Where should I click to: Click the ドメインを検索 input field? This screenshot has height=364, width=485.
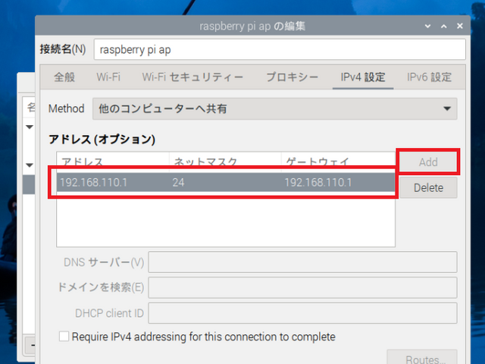tap(302, 287)
